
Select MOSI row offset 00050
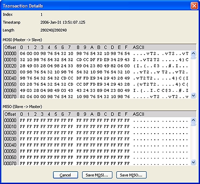pyautogui.click(x=10, y=84)
